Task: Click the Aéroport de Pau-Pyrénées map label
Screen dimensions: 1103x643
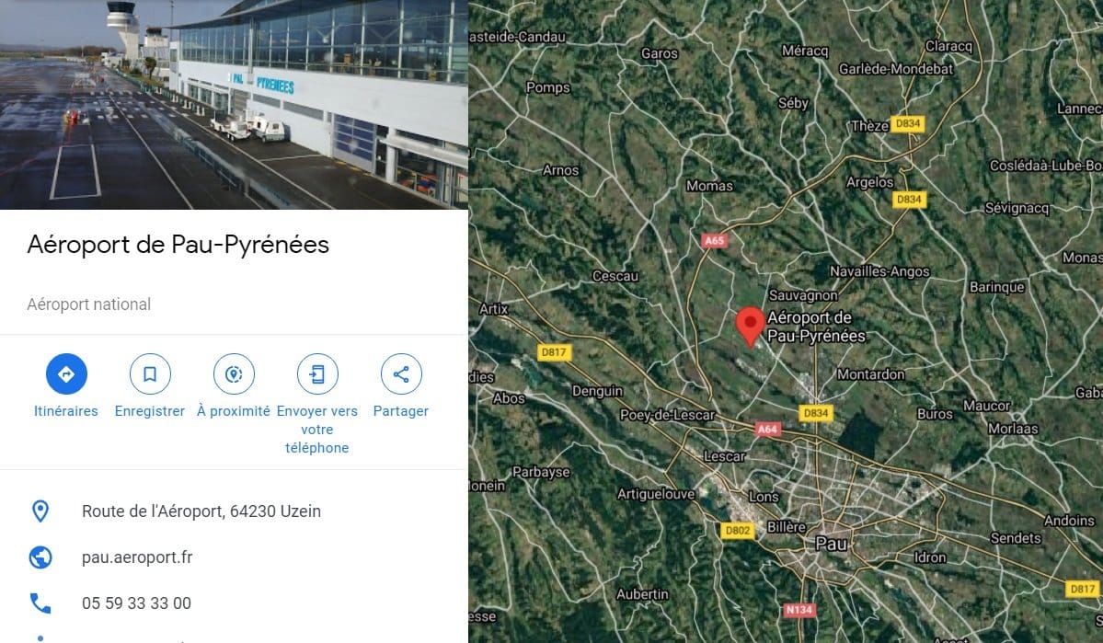Action: 816,327
